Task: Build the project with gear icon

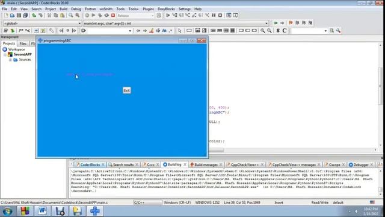Action: point(87,16)
